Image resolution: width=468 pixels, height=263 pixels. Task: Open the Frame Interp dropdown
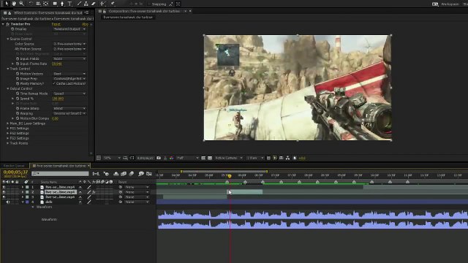69,109
